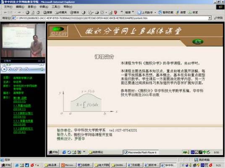Click the next track media button
225x168 pixels.
(20, 69)
